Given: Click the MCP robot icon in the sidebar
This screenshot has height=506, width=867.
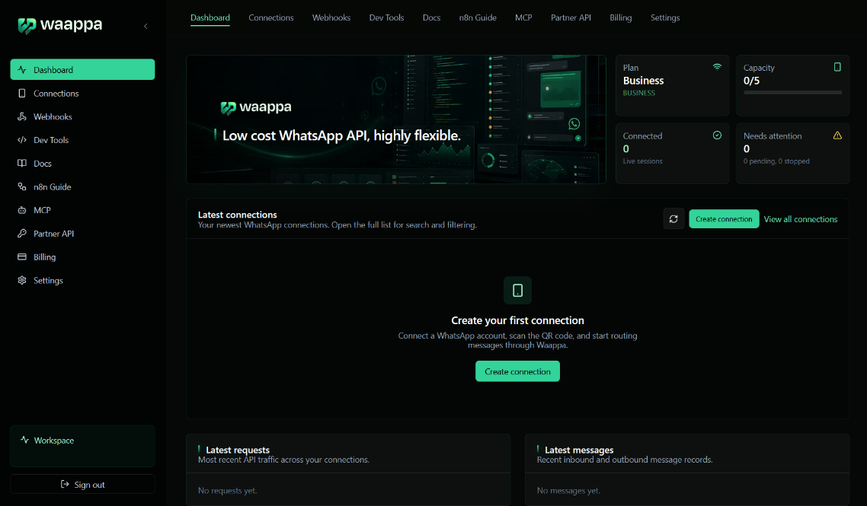Looking at the screenshot, I should [x=22, y=210].
